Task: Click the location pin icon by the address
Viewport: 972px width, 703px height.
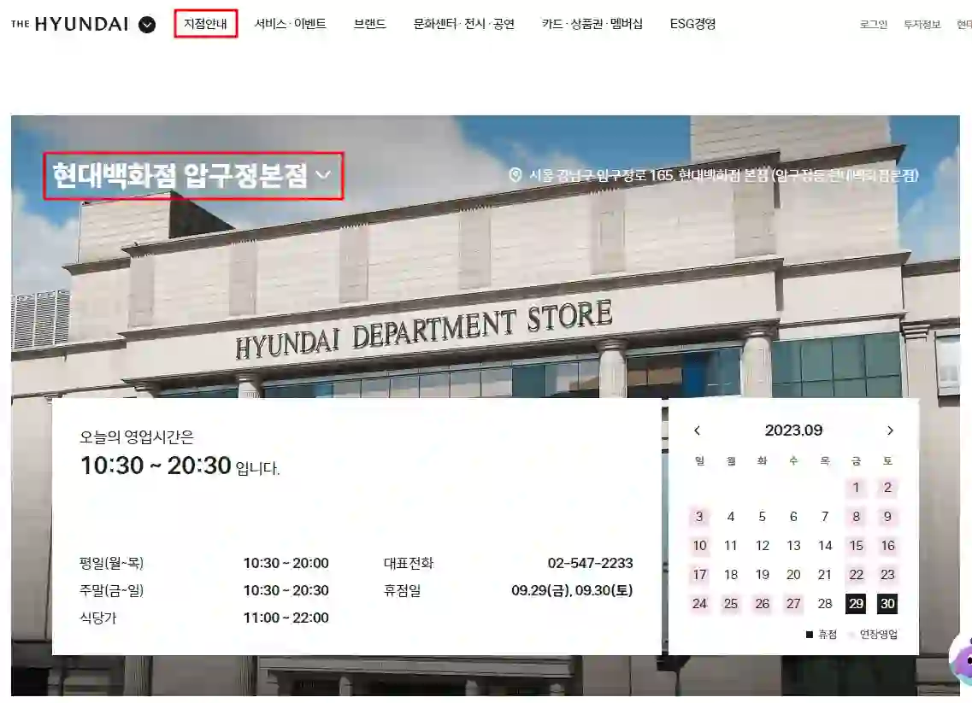Action: 515,174
